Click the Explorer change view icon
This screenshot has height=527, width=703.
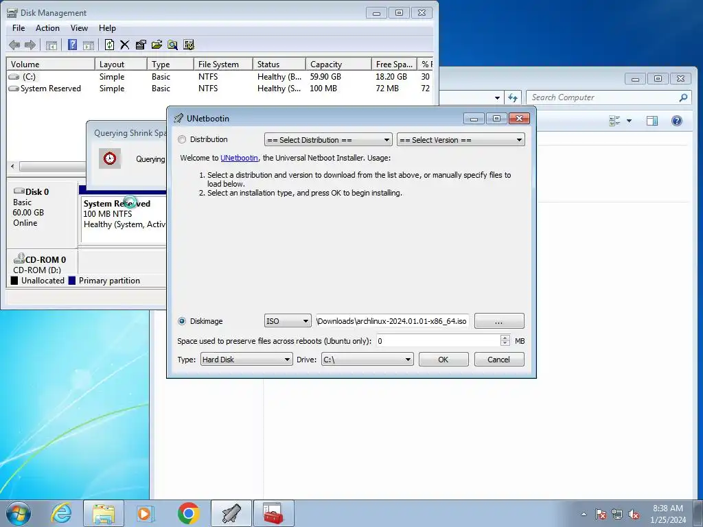click(x=614, y=121)
